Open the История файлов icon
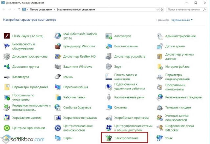Image resolution: width=210 pixels, height=144 pixels. (x=160, y=67)
